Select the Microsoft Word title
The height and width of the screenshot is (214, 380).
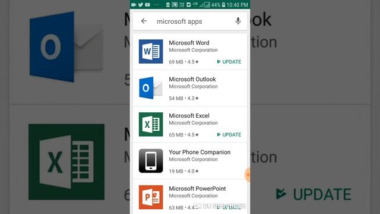pos(189,43)
